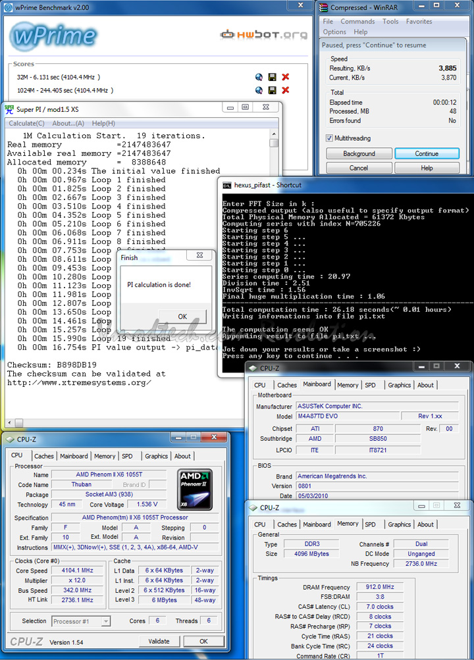
Task: Click the Southbridge SB850 field
Action: tap(378, 439)
